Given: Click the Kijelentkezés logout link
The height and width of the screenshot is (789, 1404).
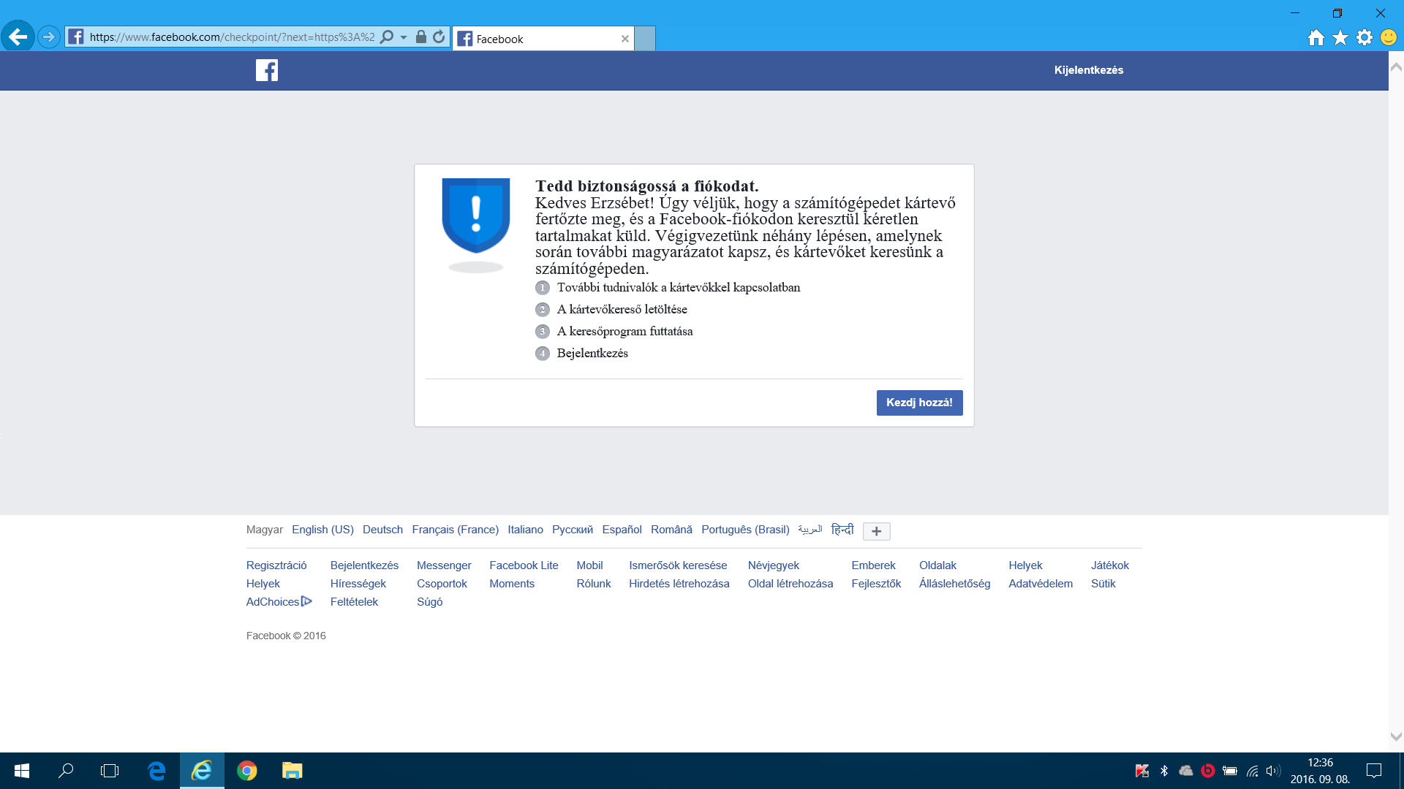Looking at the screenshot, I should pos(1088,70).
